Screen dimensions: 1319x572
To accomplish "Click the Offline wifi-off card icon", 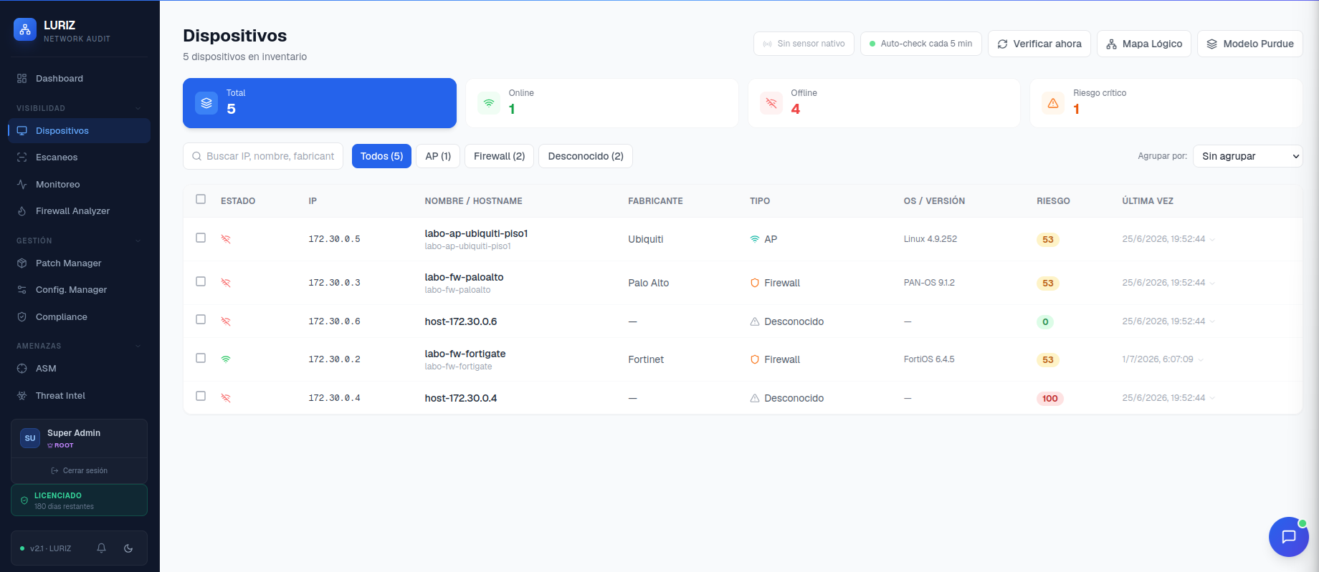I will (771, 103).
